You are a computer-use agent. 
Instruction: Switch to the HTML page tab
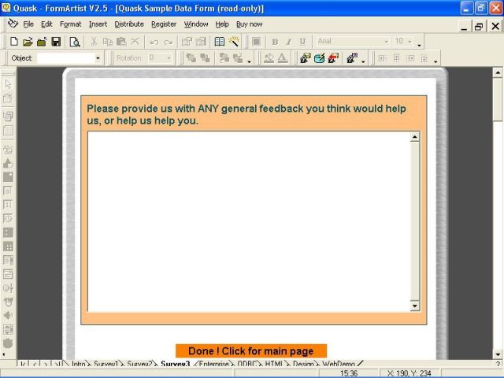pos(274,364)
